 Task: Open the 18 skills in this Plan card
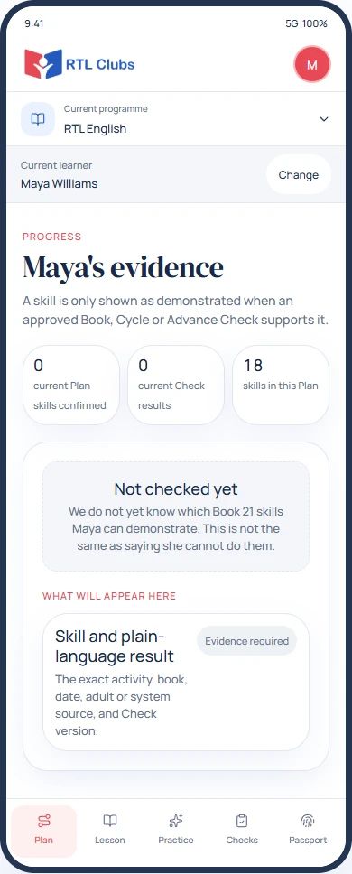(281, 386)
